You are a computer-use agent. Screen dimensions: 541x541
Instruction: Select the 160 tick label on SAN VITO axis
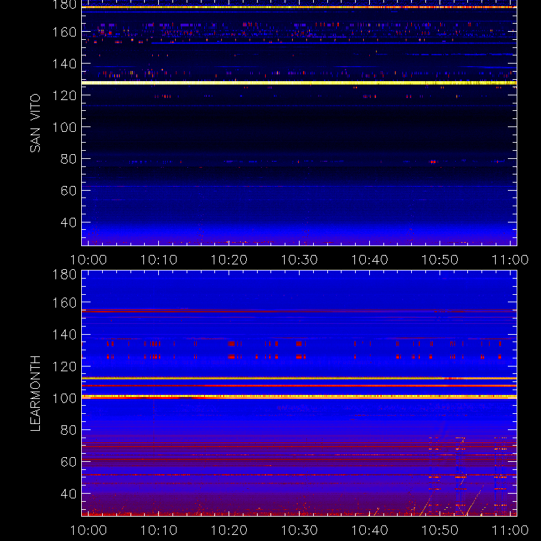[x=64, y=32]
